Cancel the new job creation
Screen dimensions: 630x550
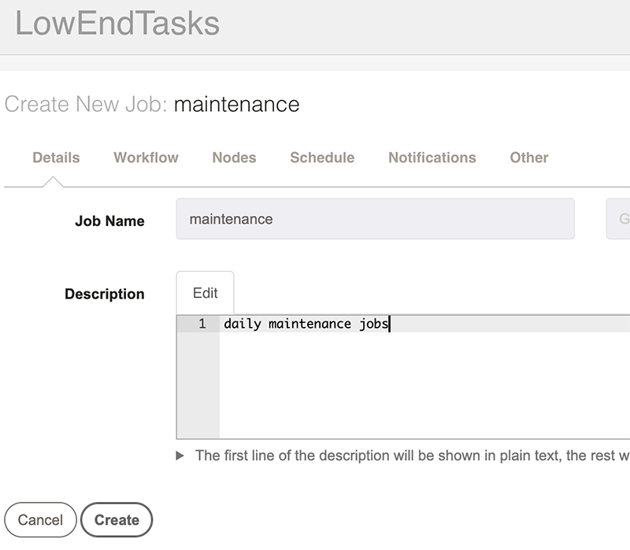point(40,520)
